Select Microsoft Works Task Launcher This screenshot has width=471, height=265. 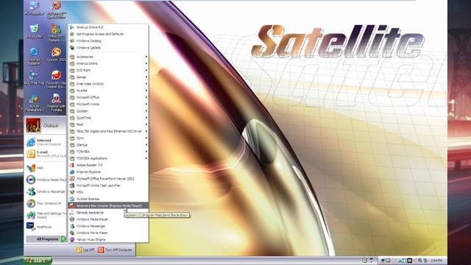[x=108, y=185]
